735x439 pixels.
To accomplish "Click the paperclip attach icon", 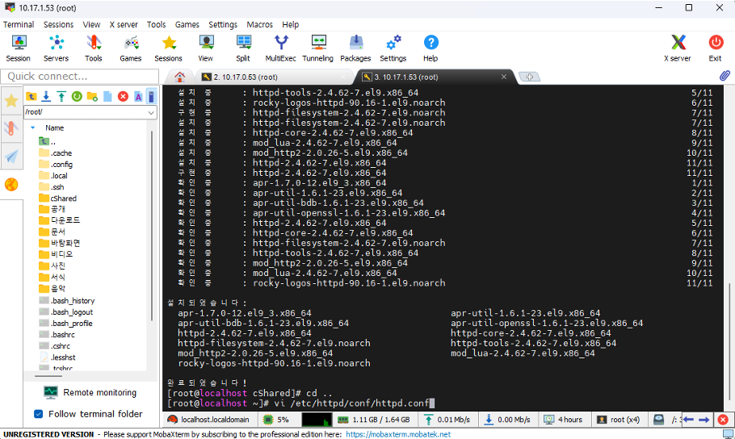I will 724,75.
